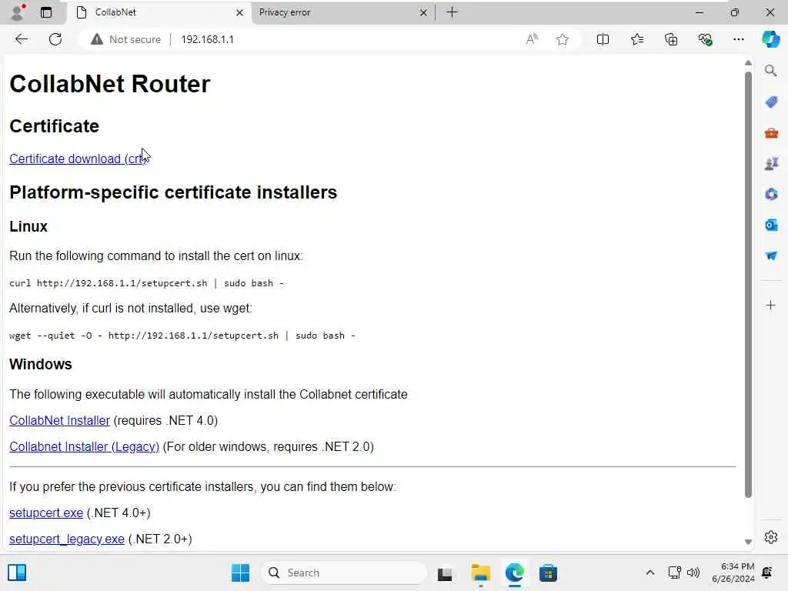
Task: Open the sidebar Games chess icon
Action: tap(771, 164)
